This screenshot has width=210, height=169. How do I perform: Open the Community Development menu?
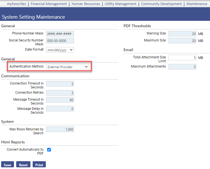(161, 4)
